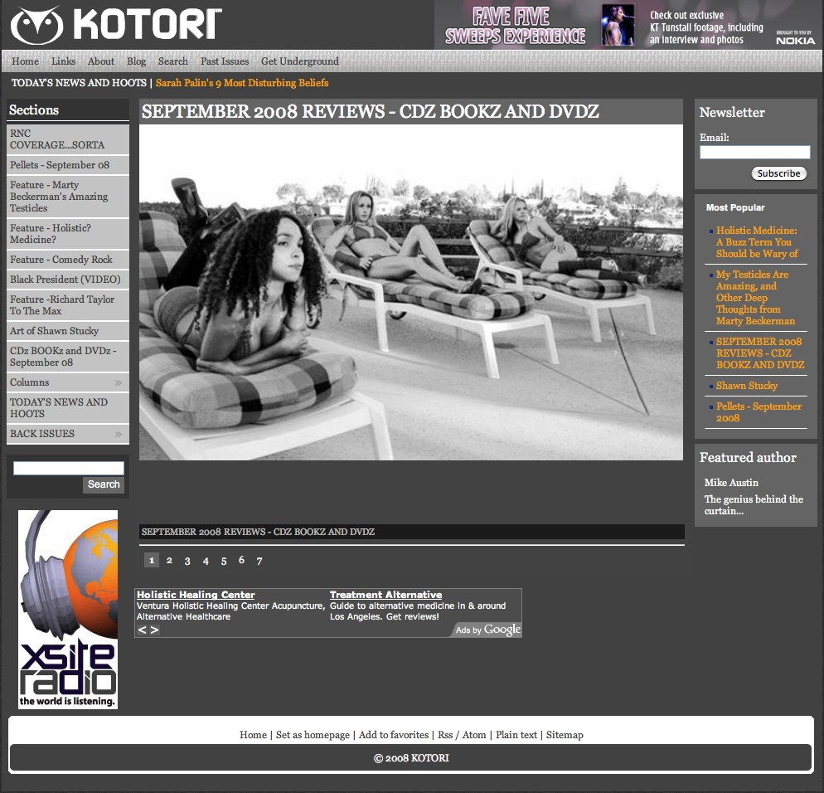Go to page 5 of the review
Viewport: 824px width, 793px height.
(223, 561)
